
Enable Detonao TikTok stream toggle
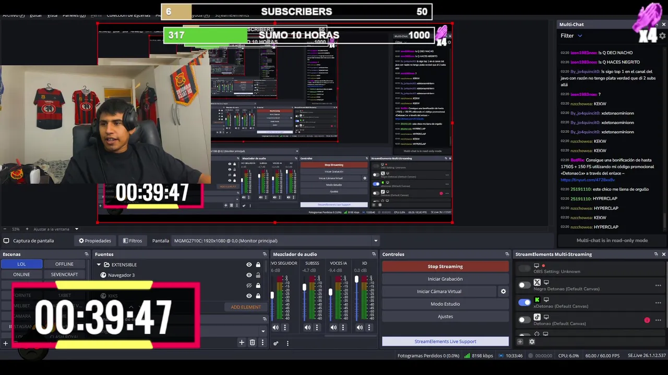[x=524, y=319]
